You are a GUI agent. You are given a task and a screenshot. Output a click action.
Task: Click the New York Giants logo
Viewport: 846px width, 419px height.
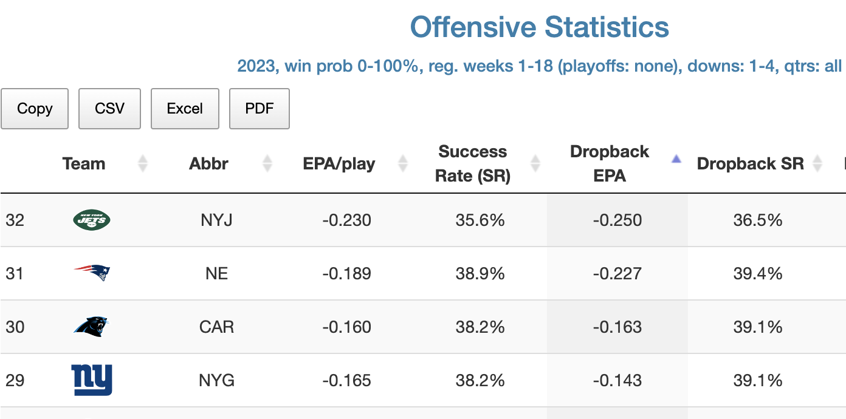[92, 380]
